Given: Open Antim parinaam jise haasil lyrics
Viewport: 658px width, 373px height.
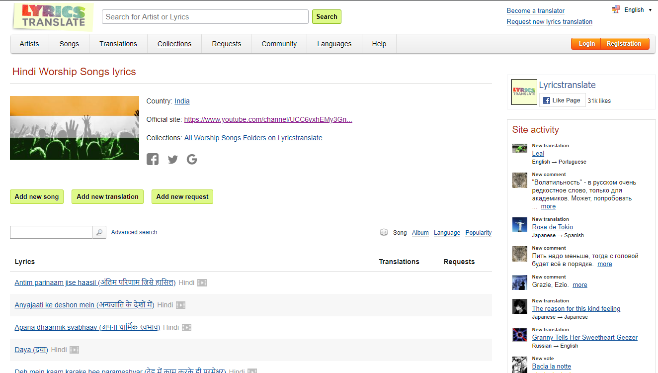Looking at the screenshot, I should 95,282.
